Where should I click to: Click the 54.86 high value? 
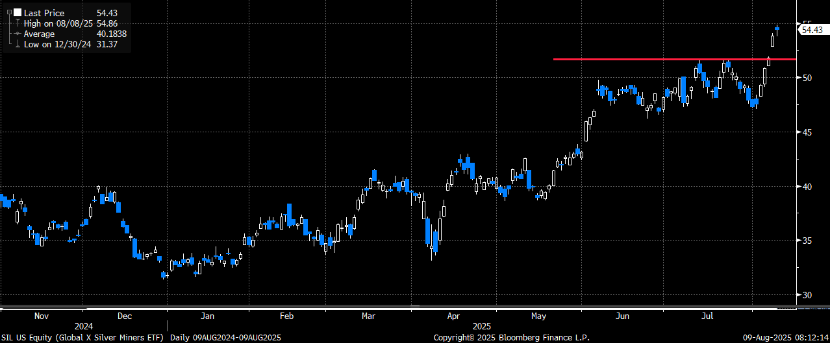tap(107, 23)
